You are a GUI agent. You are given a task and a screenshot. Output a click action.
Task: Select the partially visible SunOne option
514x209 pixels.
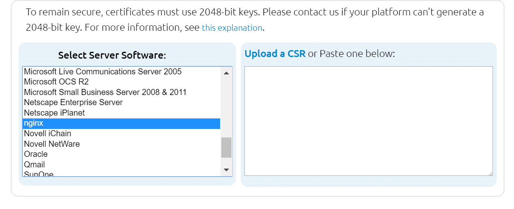click(39, 174)
